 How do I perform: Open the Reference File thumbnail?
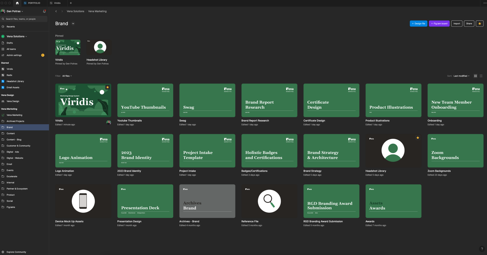(269, 201)
